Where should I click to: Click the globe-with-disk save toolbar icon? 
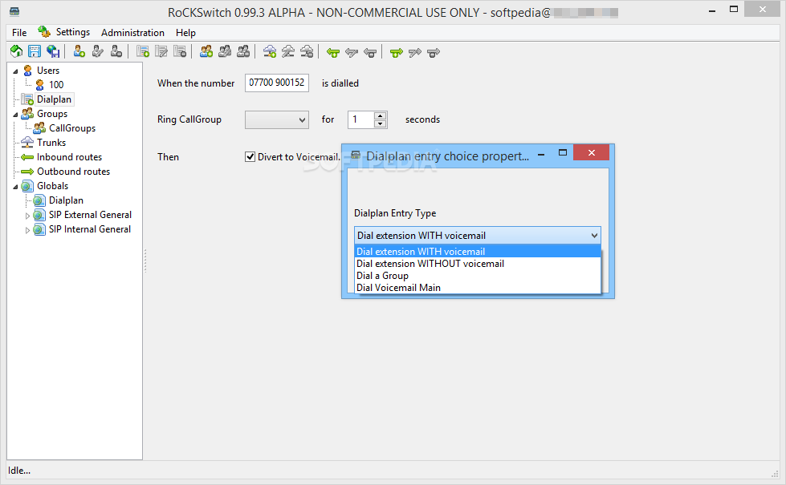point(53,51)
